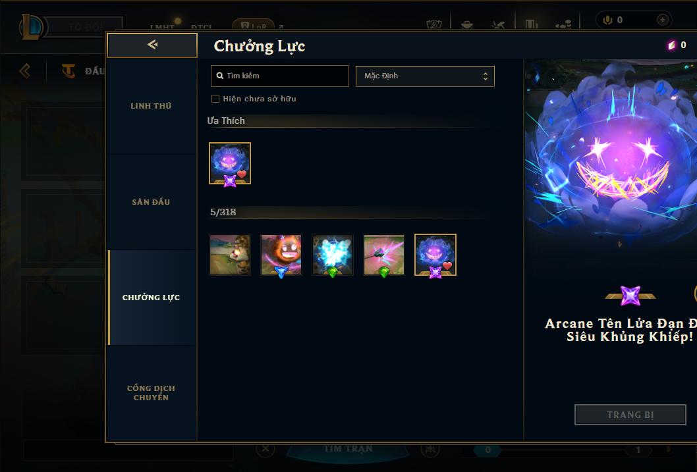This screenshot has width=697, height=472.
Task: Switch to the Sân Đấu tab
Action: pyautogui.click(x=151, y=202)
